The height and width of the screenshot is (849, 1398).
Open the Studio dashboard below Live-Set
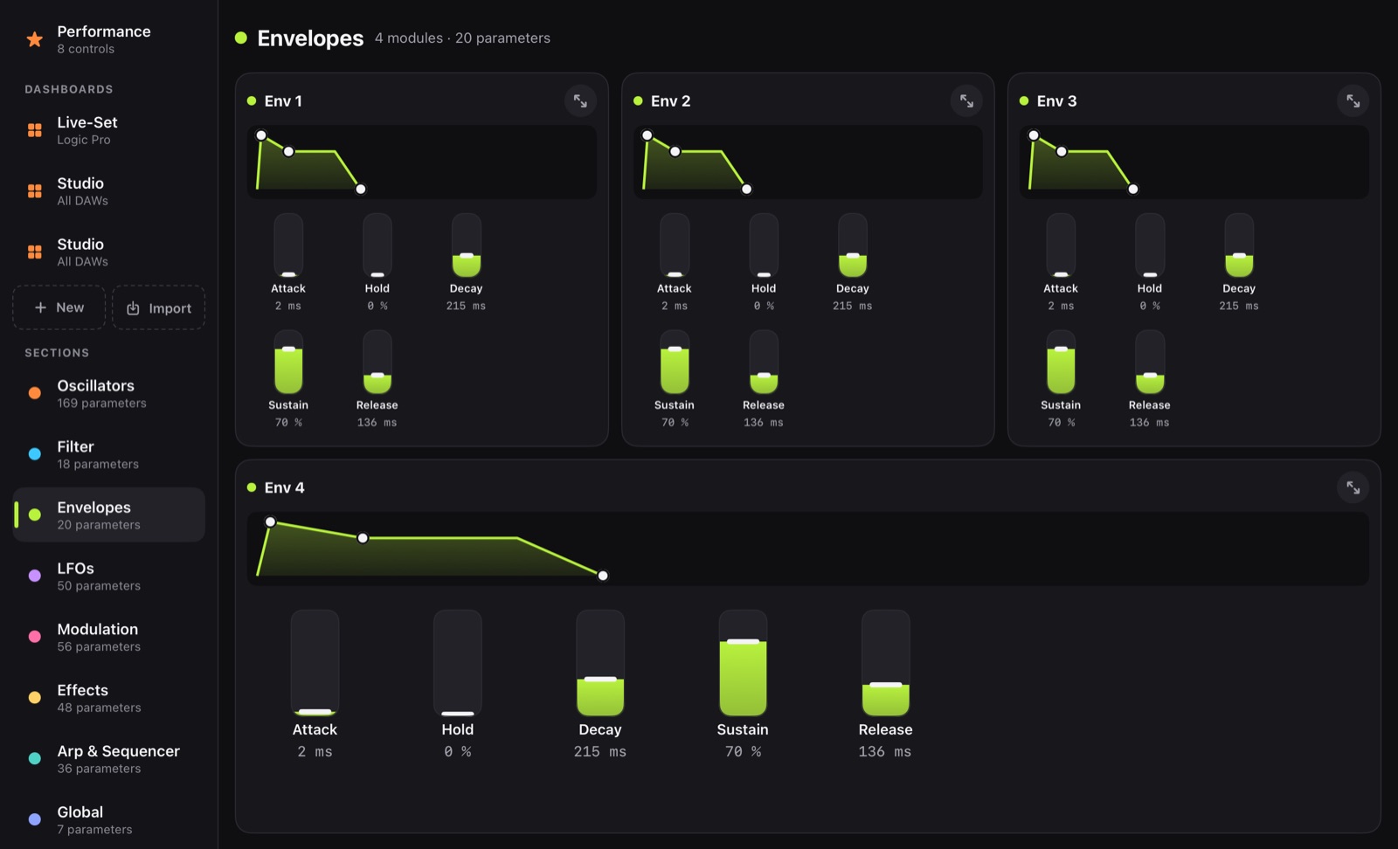pyautogui.click(x=108, y=191)
